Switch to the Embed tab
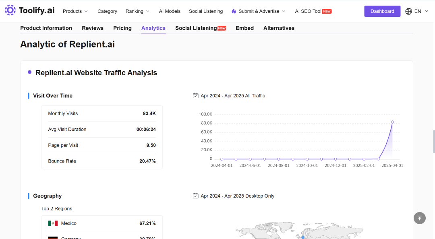Viewport: 435px width, 239px height. coord(245,28)
